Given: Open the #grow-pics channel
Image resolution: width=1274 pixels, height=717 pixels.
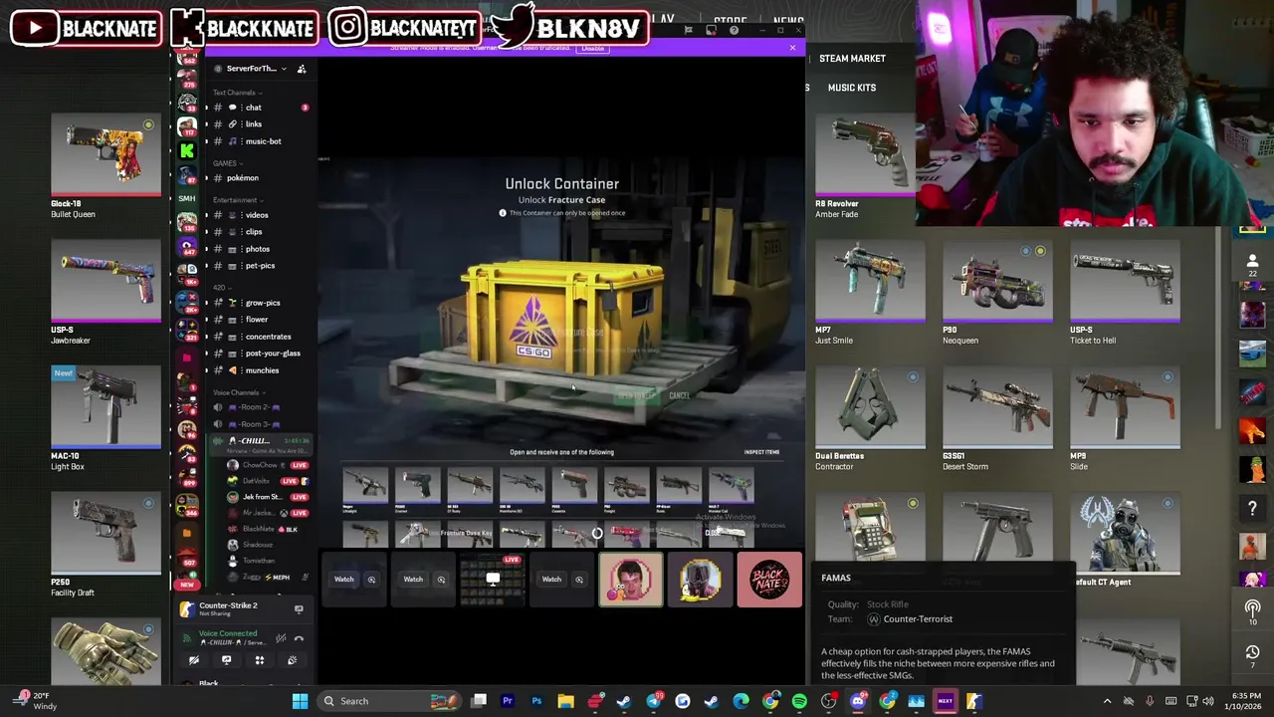Looking at the screenshot, I should click(x=259, y=303).
